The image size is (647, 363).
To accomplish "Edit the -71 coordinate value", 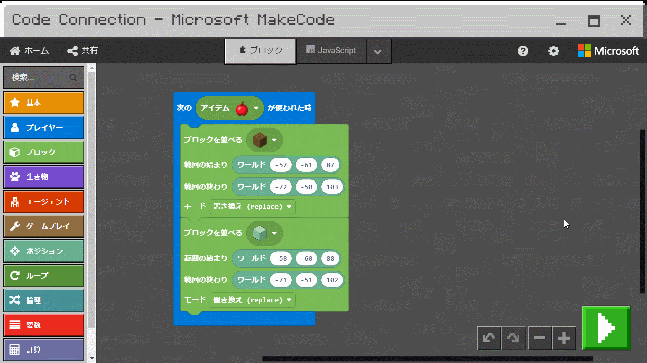I will point(282,280).
